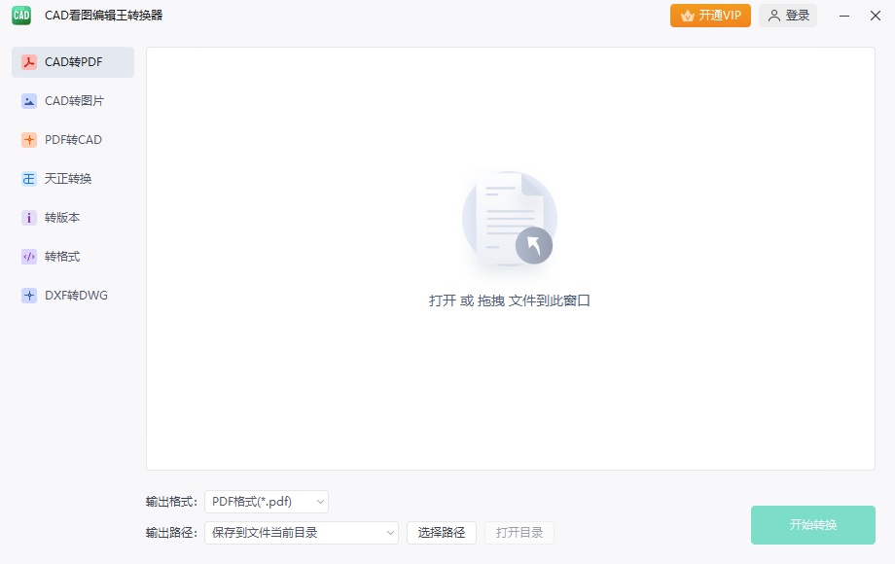The width and height of the screenshot is (895, 564).
Task: Open the CAD转PDF section
Action: (x=73, y=62)
